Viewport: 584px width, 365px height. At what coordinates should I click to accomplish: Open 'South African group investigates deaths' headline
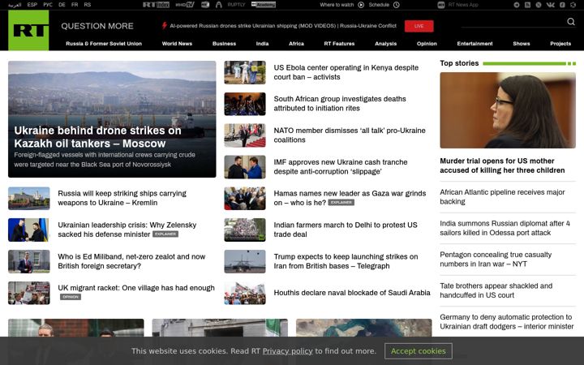click(340, 104)
